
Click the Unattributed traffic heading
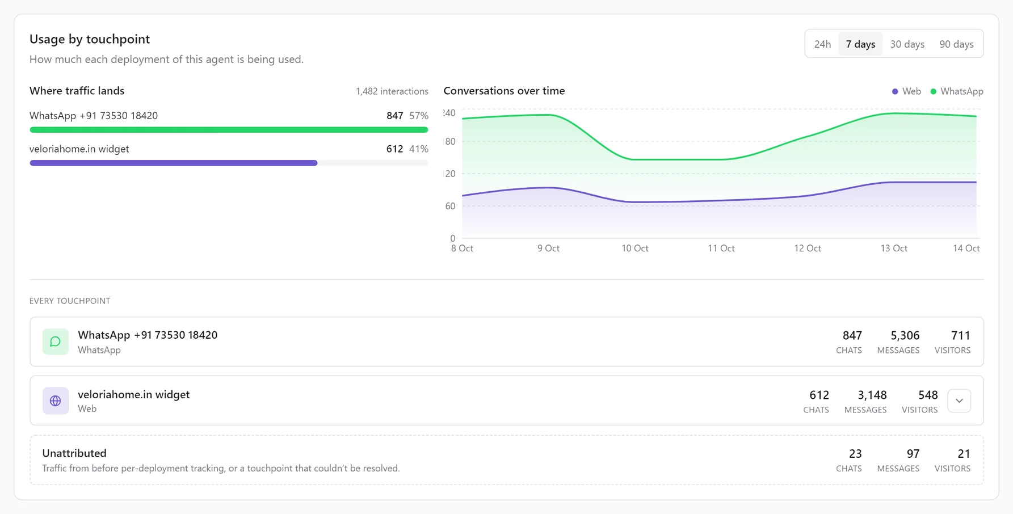[x=74, y=453]
